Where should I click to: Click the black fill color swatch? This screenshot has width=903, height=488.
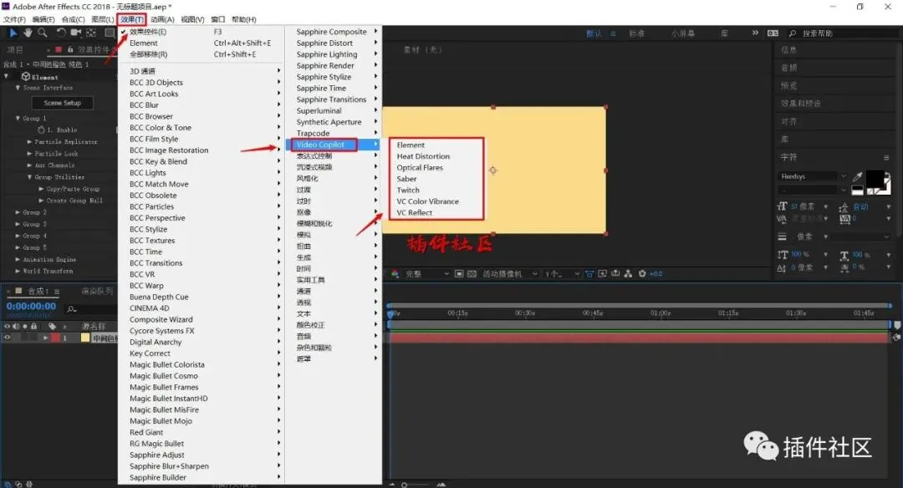(x=875, y=179)
